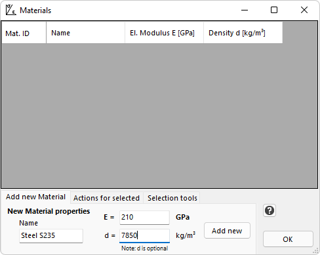The image size is (320, 255).
Task: Click the Density d [kg/m³] column header
Action: (x=243, y=33)
